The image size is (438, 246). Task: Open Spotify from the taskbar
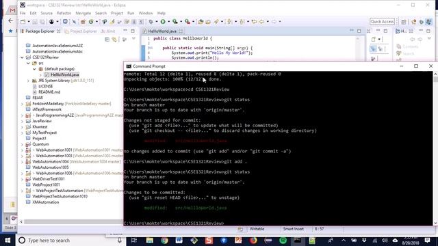coord(283,240)
